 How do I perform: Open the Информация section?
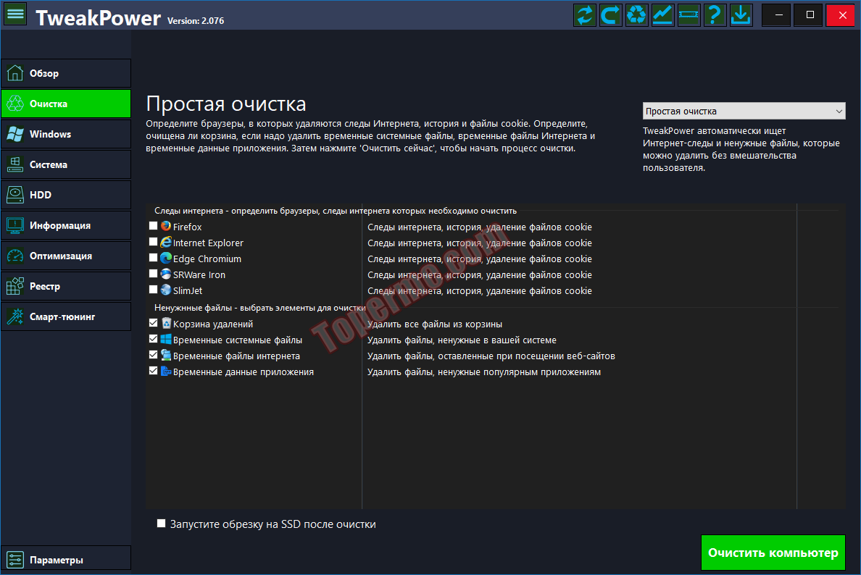click(x=66, y=225)
